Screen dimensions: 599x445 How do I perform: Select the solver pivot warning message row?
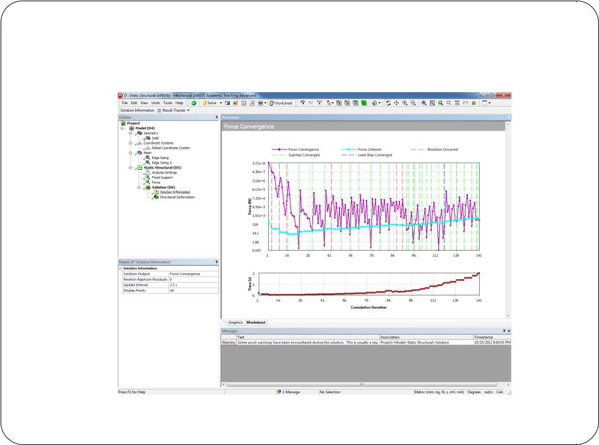[365, 343]
